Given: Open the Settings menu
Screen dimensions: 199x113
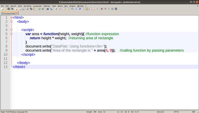Looking at the screenshot, I should click(x=47, y=6).
